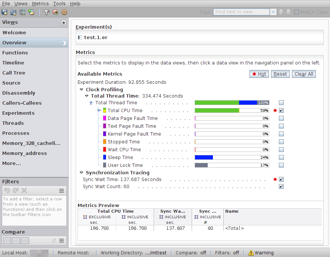Image resolution: width=330 pixels, height=257 pixels.
Task: Click the Reset button
Action: tap(280, 74)
